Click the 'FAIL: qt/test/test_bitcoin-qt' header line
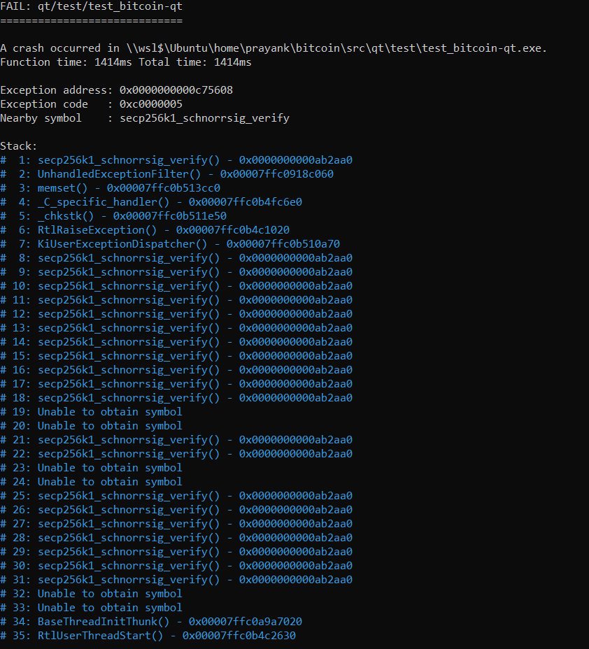The height and width of the screenshot is (649, 589). point(91,6)
